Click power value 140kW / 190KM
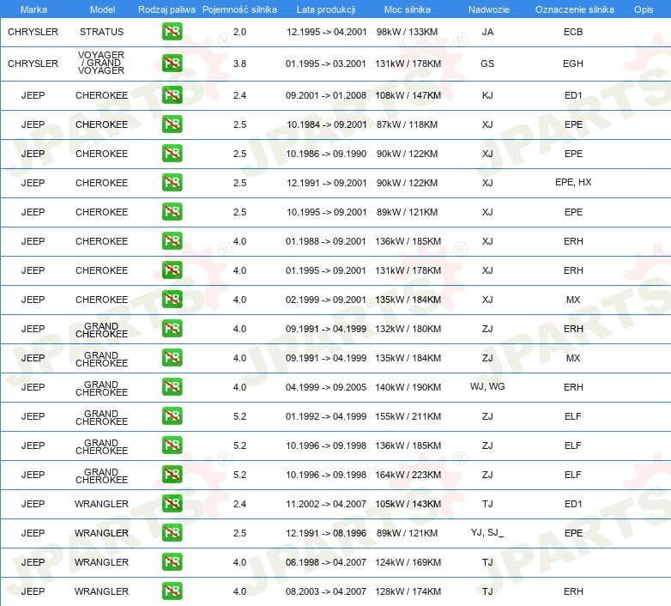 point(408,387)
